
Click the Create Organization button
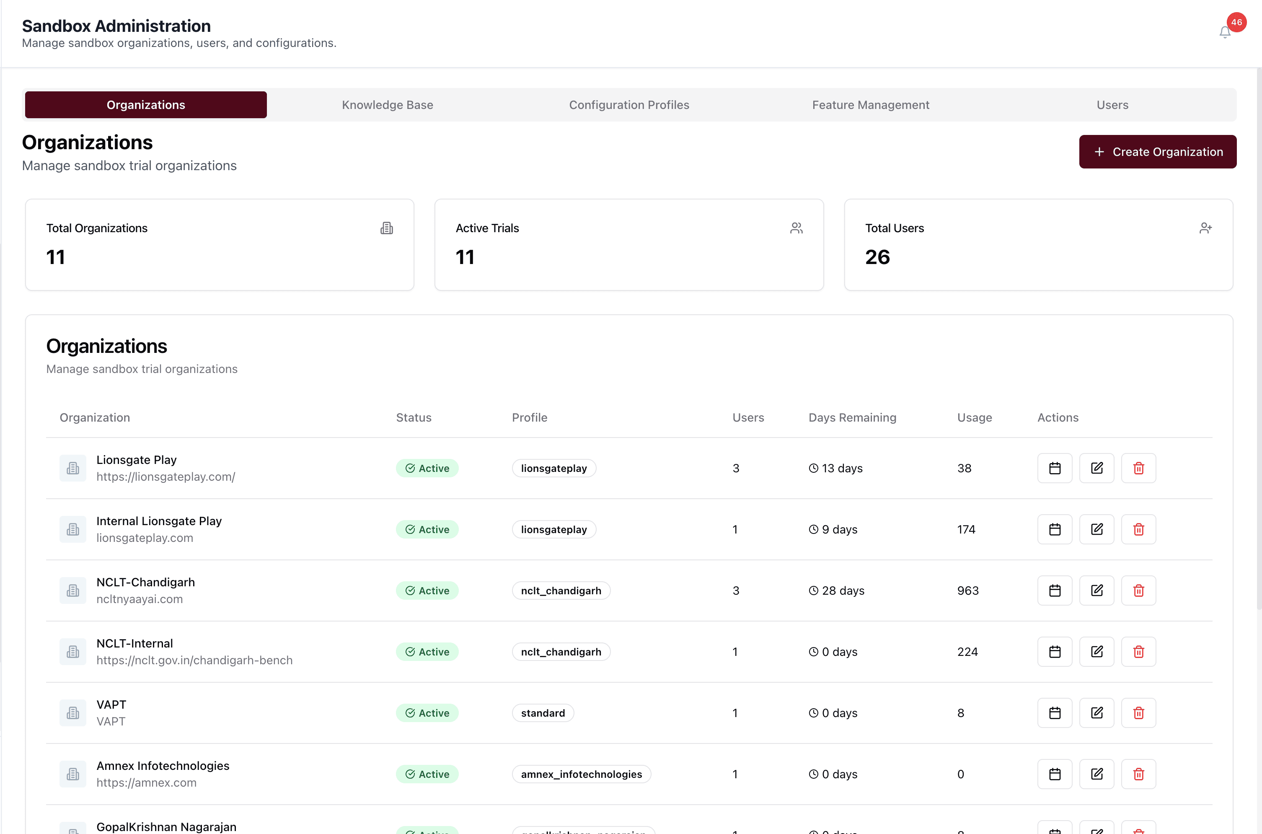[1157, 152]
